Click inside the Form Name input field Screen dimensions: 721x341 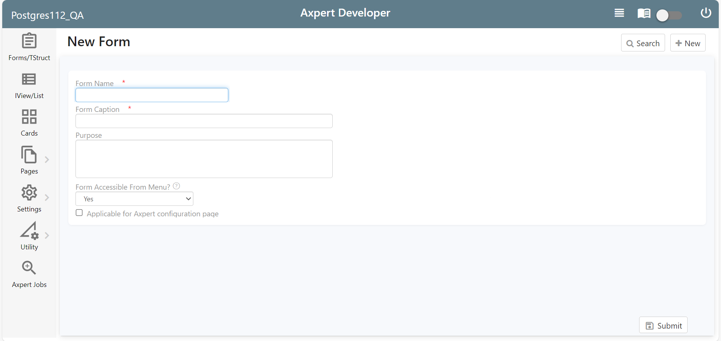coord(152,95)
